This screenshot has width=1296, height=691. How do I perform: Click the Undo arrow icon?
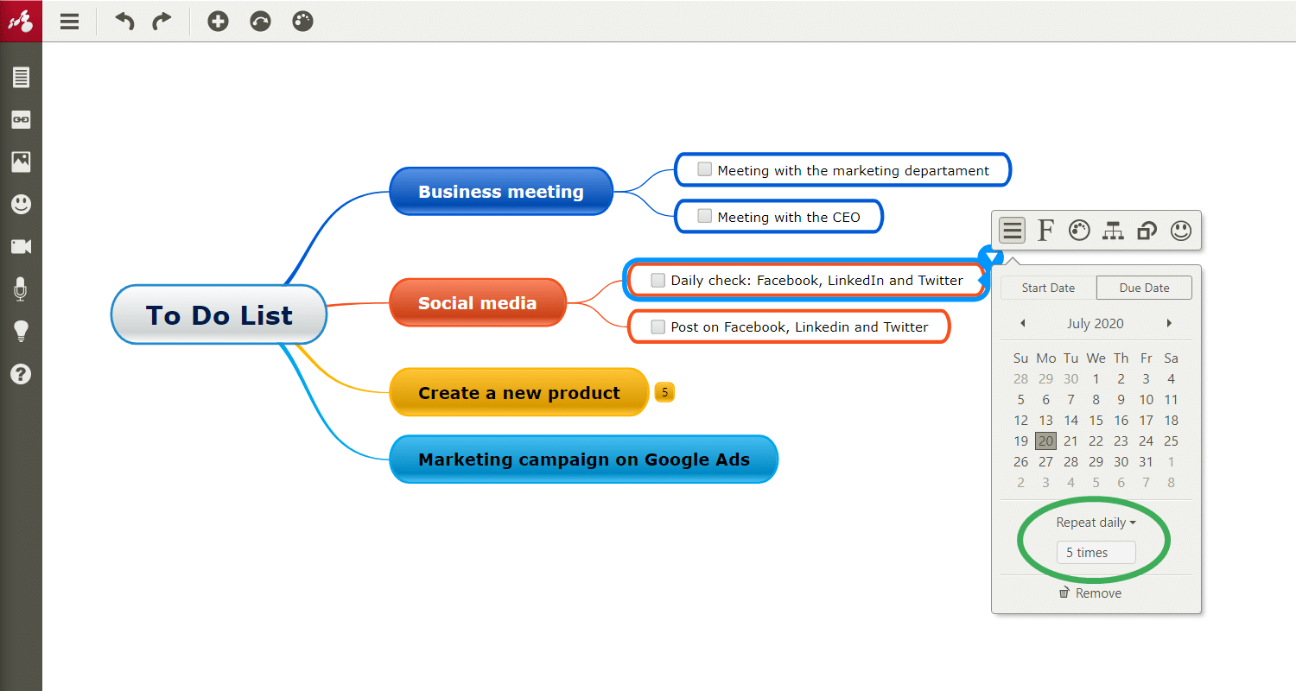[125, 21]
